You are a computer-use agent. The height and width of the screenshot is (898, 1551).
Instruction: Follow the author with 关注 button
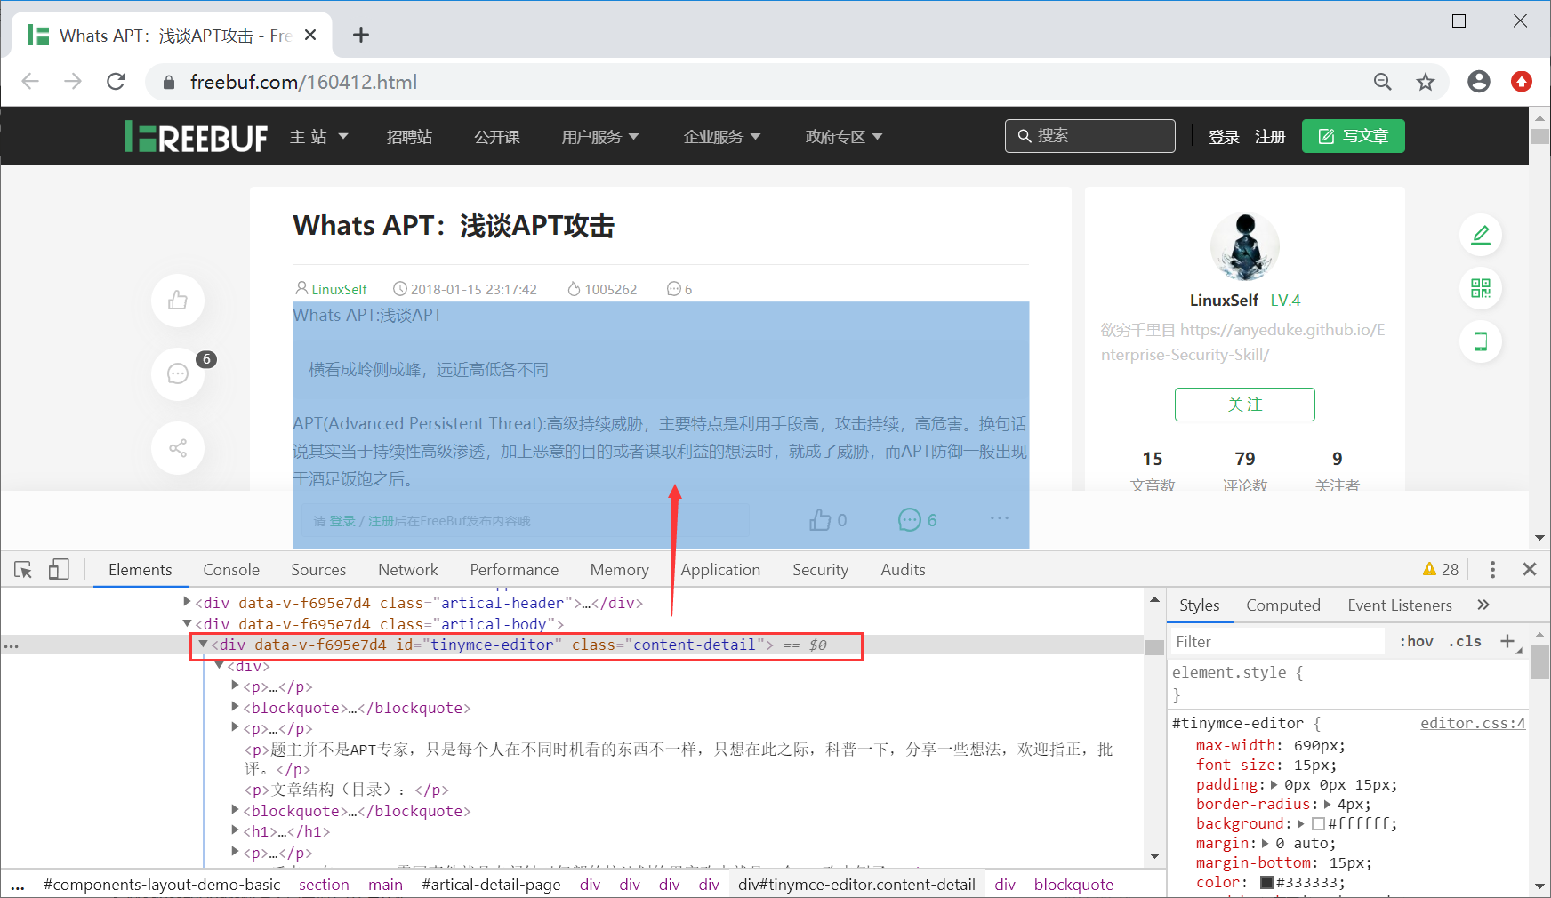pyautogui.click(x=1245, y=405)
